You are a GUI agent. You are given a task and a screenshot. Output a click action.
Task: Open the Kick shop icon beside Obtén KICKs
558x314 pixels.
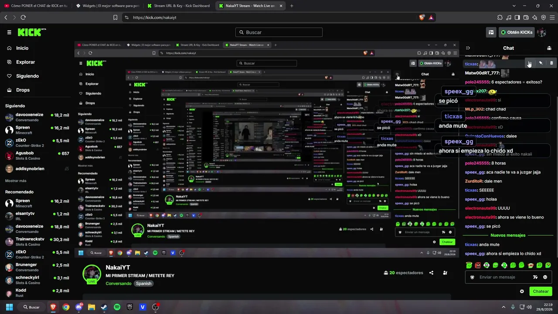[491, 32]
